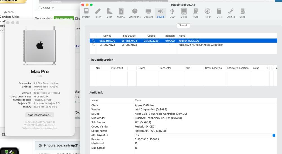Screen dimensions: 282x154
Task: Click the Mac Pro tower image
Action: pyautogui.click(x=40, y=46)
